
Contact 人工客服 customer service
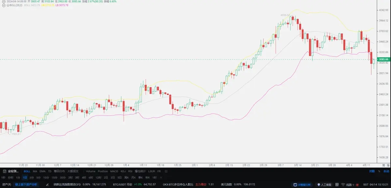(324, 184)
